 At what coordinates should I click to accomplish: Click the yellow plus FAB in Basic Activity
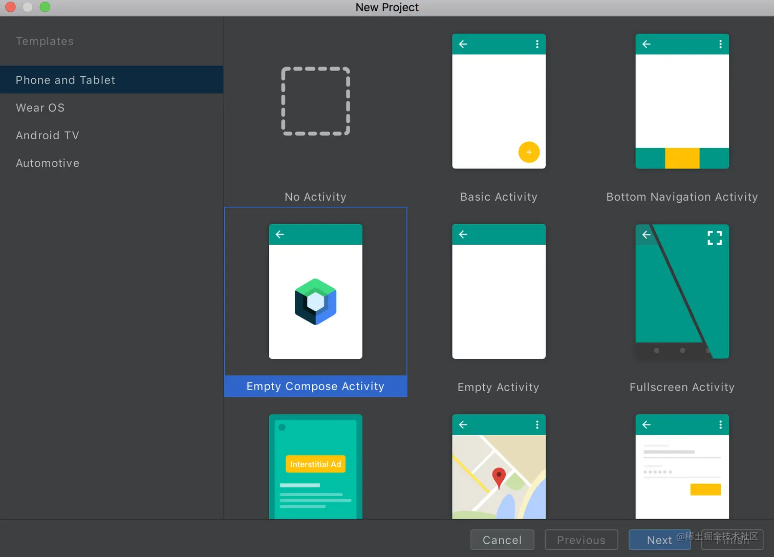pos(529,152)
